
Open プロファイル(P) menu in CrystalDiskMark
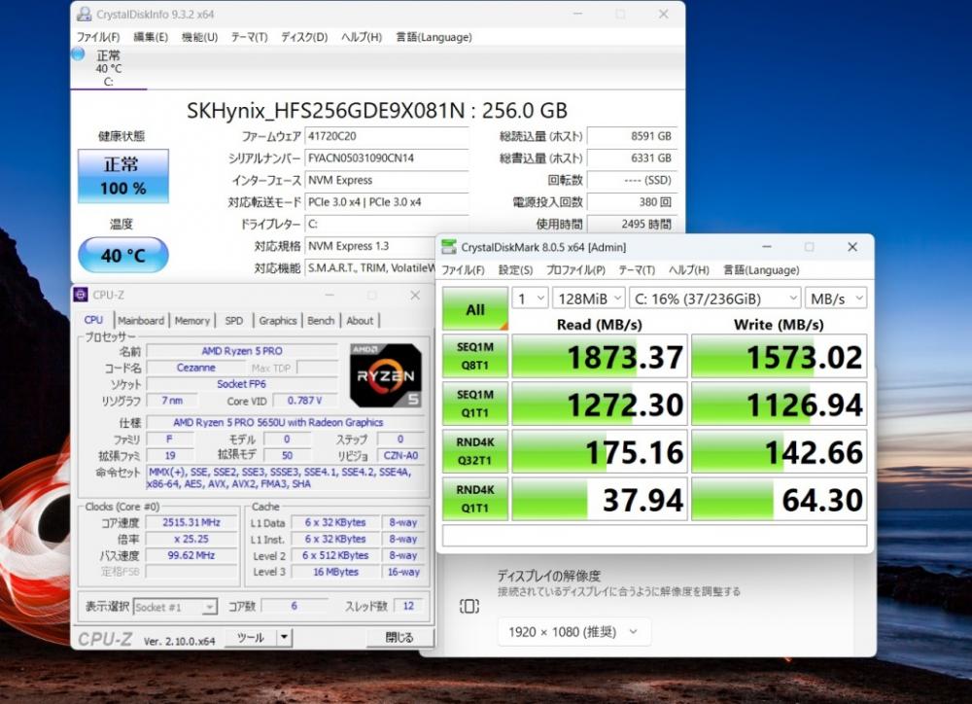pos(575,270)
